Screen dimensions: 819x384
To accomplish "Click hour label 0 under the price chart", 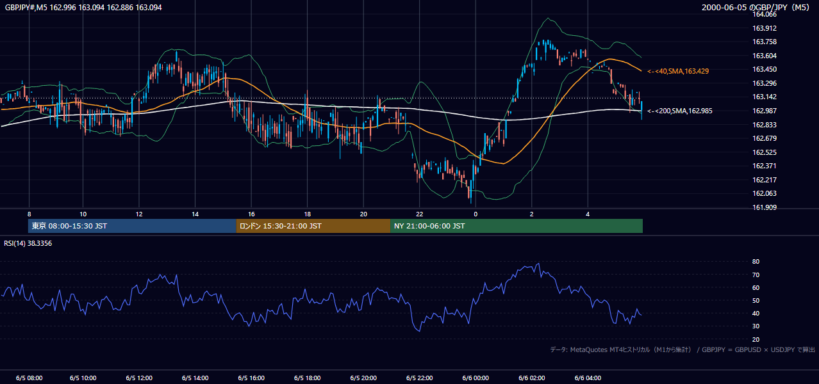I will point(476,214).
